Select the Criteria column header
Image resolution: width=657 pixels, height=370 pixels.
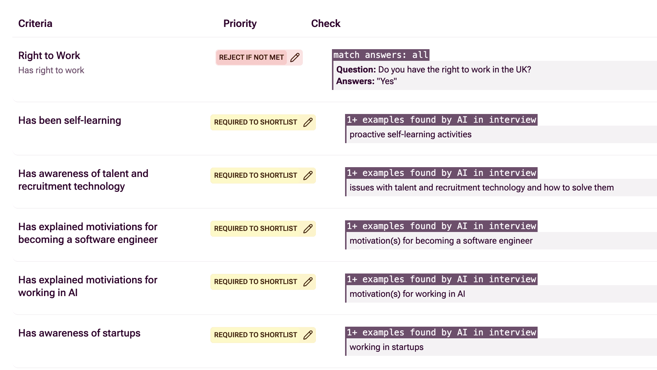pyautogui.click(x=35, y=24)
